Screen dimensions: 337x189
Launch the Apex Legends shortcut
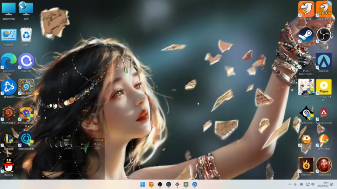point(324,113)
